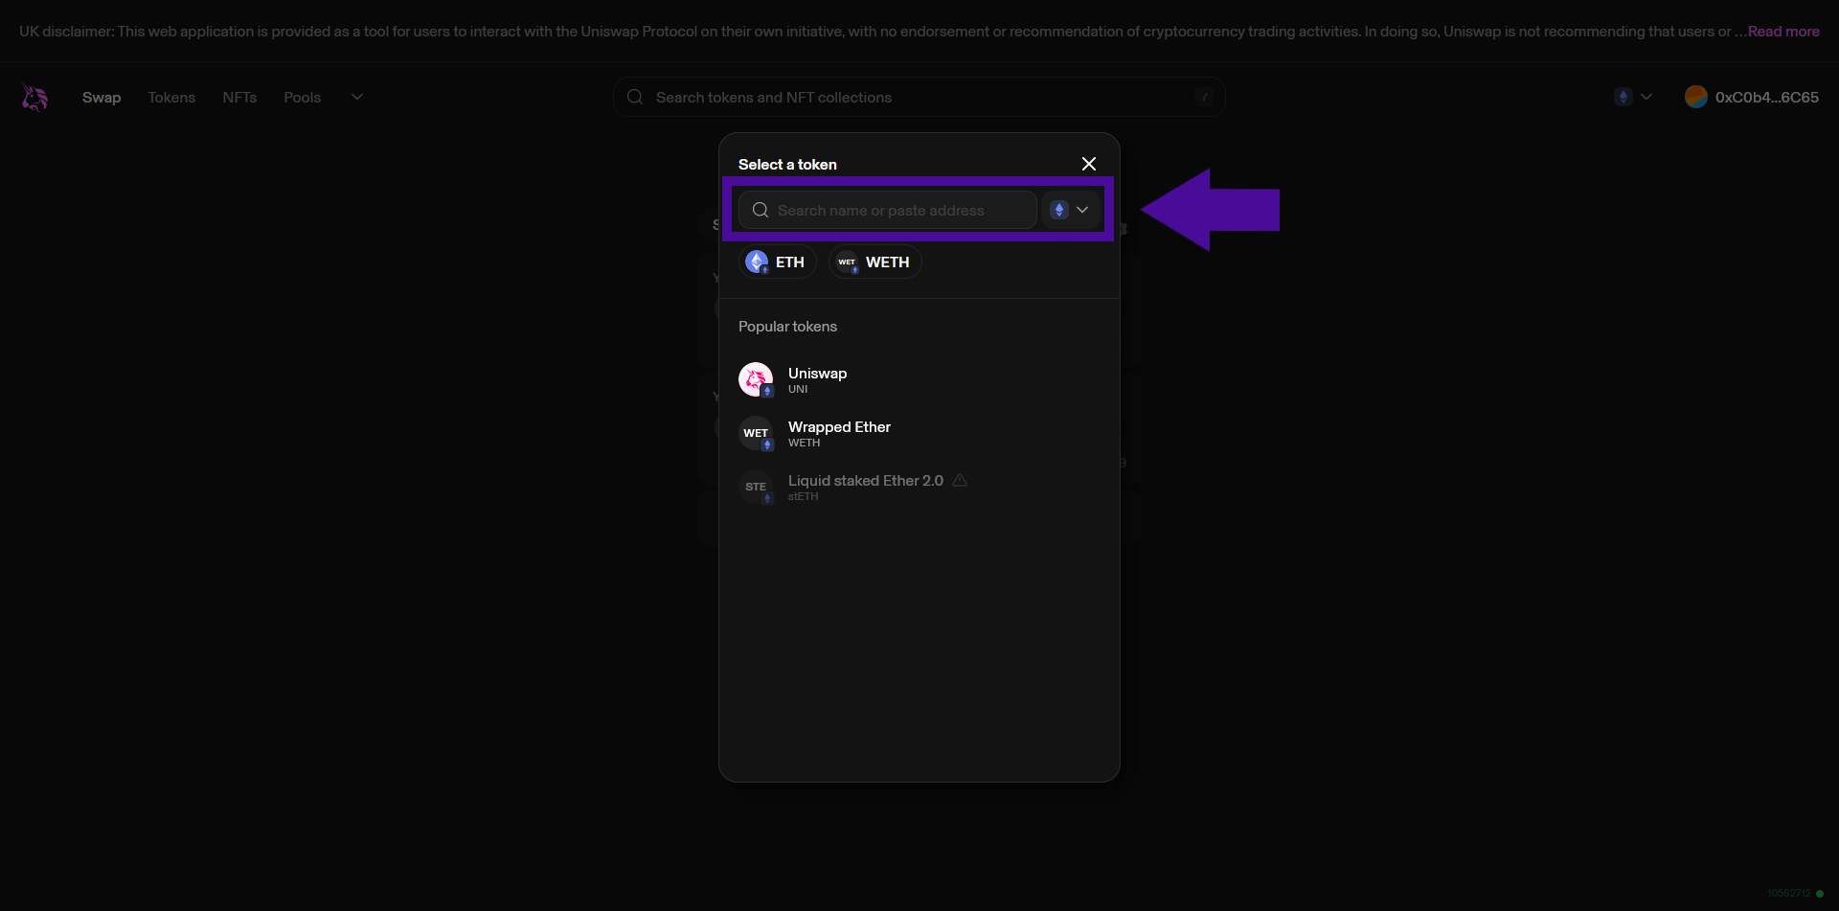Click the search icon in token dialog
The image size is (1839, 911).
[x=761, y=210]
